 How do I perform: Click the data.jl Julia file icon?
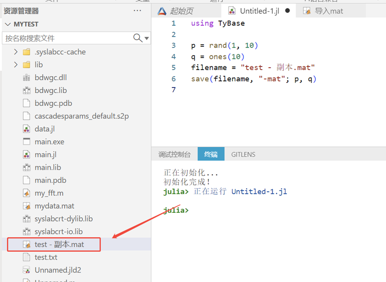point(26,129)
